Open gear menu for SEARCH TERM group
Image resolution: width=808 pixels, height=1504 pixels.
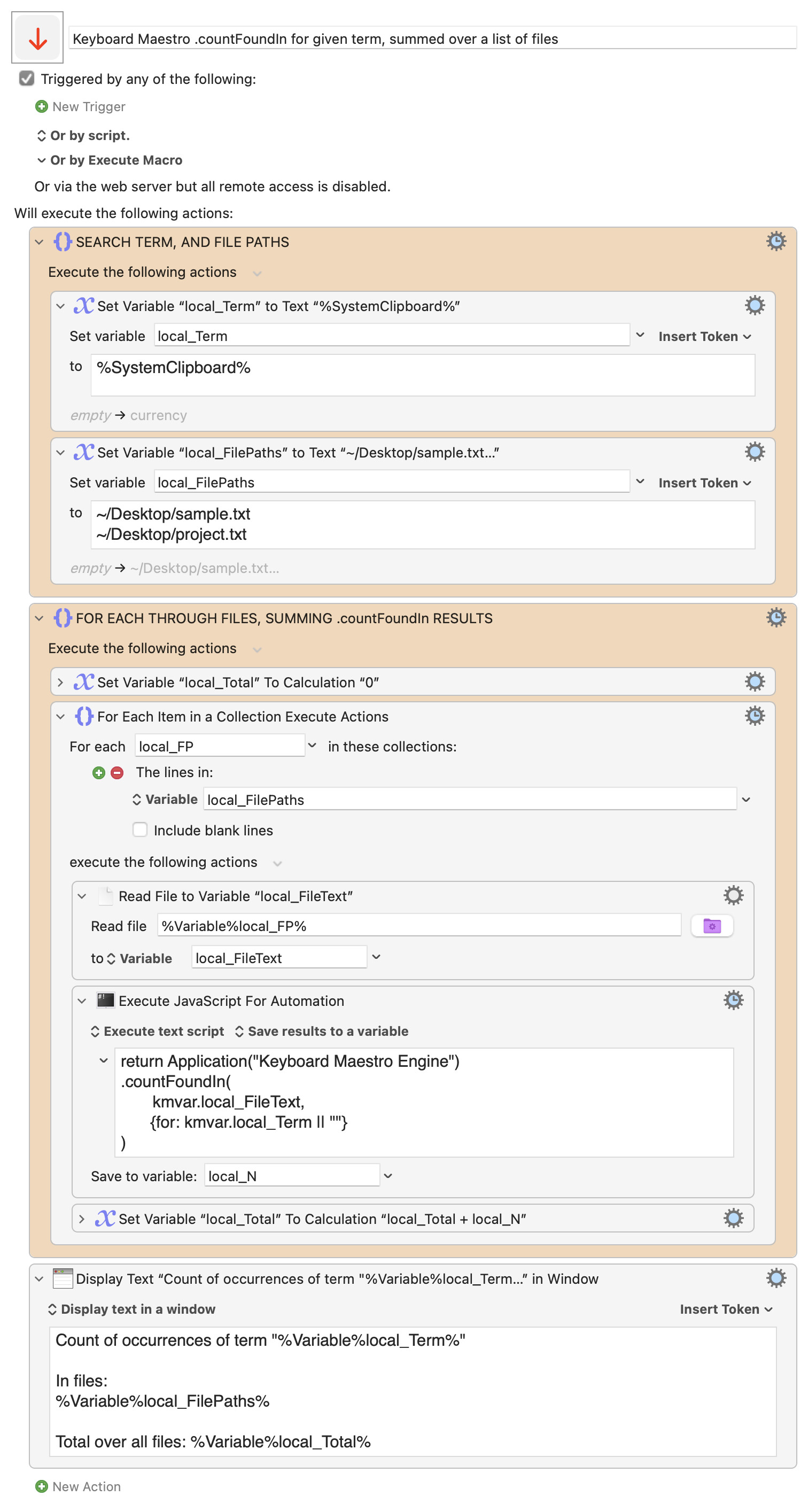click(x=775, y=241)
